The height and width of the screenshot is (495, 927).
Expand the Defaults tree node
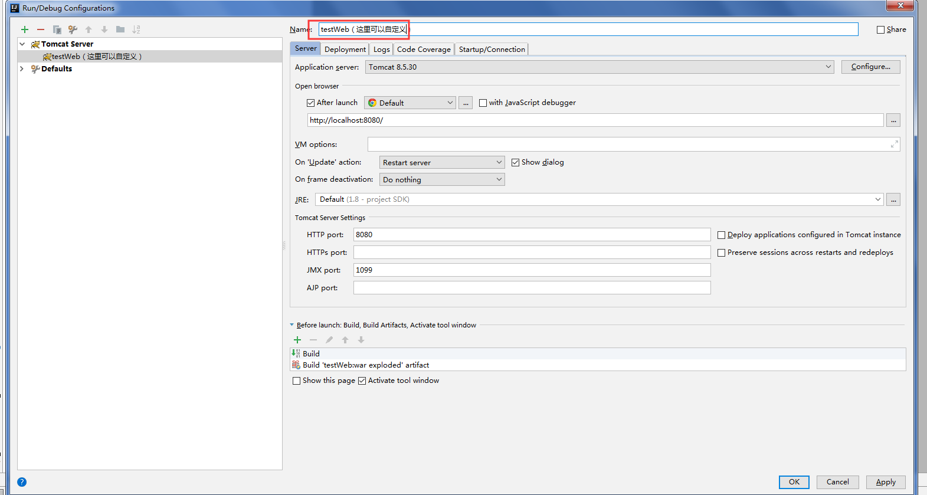click(x=22, y=69)
